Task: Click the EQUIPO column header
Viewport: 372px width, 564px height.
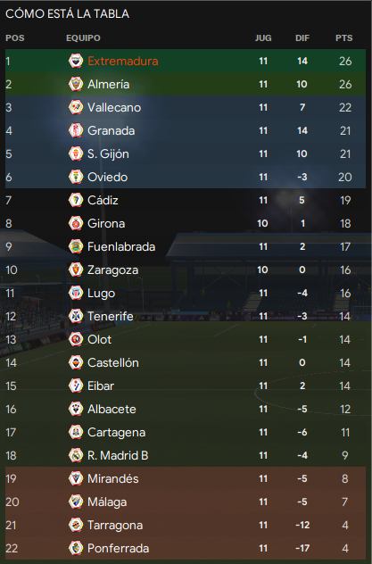Action: point(83,38)
